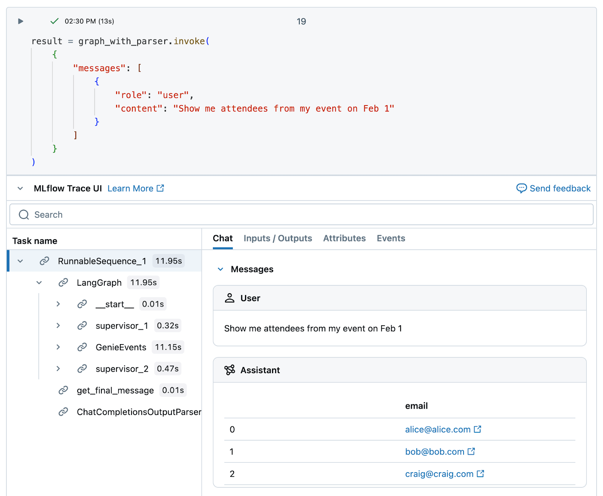The width and height of the screenshot is (603, 496).
Task: Expand the supervisor_1 span
Action: 58,326
